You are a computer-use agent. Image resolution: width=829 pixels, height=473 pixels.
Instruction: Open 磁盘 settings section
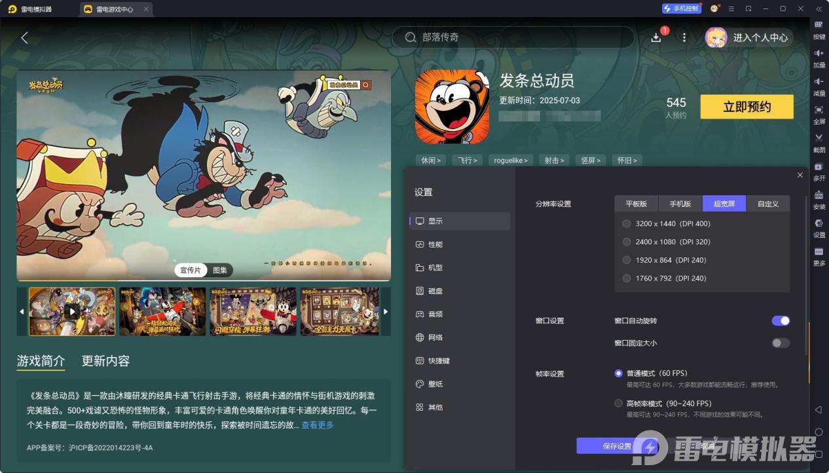(x=460, y=291)
